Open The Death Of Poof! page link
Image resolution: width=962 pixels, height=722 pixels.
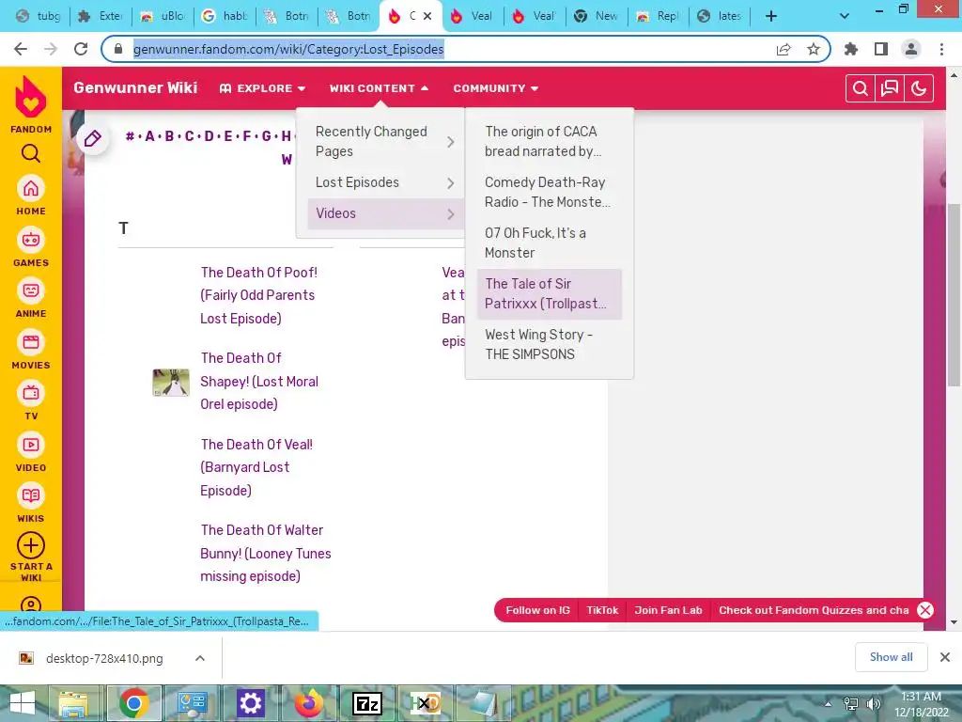coord(259,295)
